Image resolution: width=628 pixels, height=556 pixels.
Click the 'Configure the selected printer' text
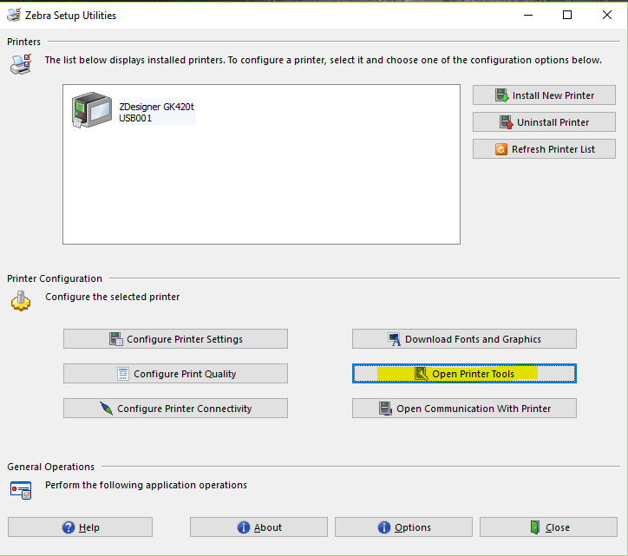pos(113,297)
